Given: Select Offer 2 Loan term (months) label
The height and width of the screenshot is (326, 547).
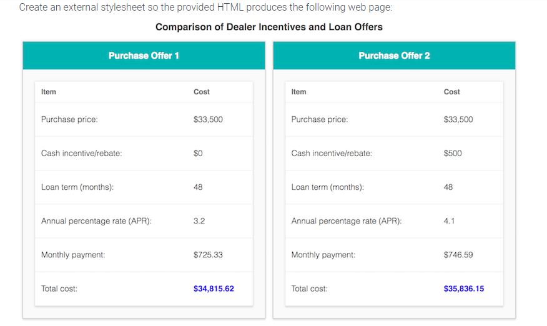Looking at the screenshot, I should click(x=328, y=187).
